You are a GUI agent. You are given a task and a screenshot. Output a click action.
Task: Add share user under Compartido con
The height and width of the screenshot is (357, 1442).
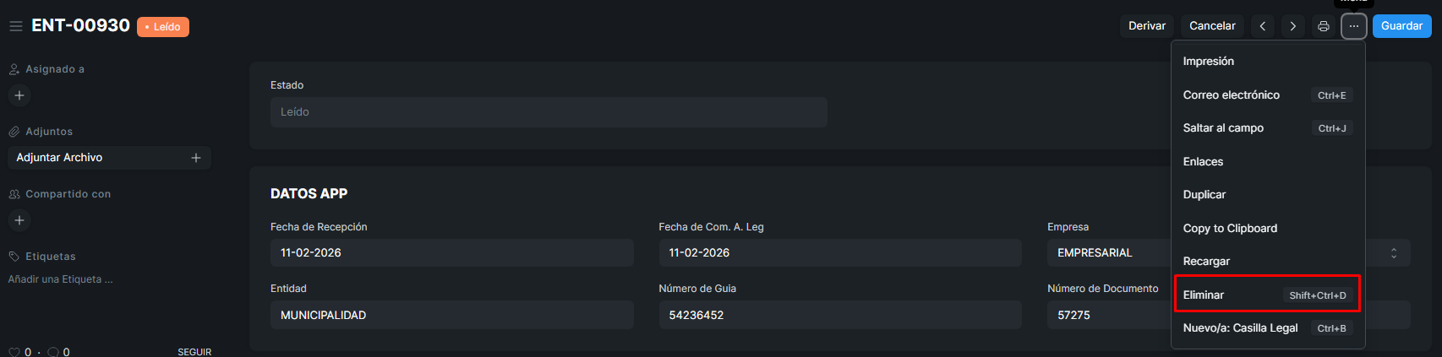[19, 220]
